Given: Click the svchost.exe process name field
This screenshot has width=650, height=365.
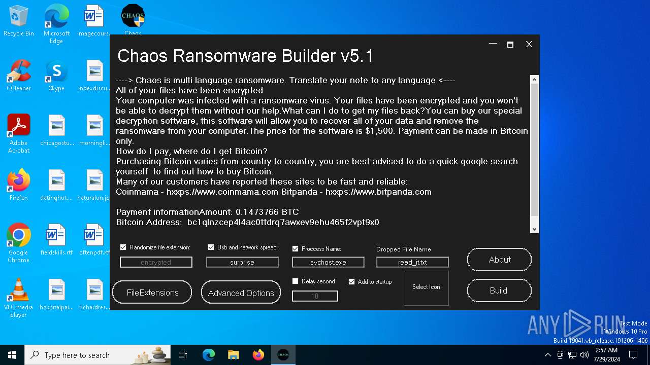Looking at the screenshot, I should pos(328,262).
